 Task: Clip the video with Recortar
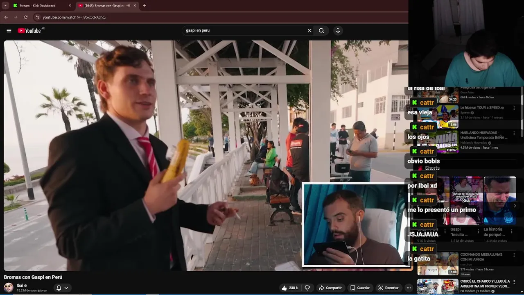pyautogui.click(x=388, y=288)
